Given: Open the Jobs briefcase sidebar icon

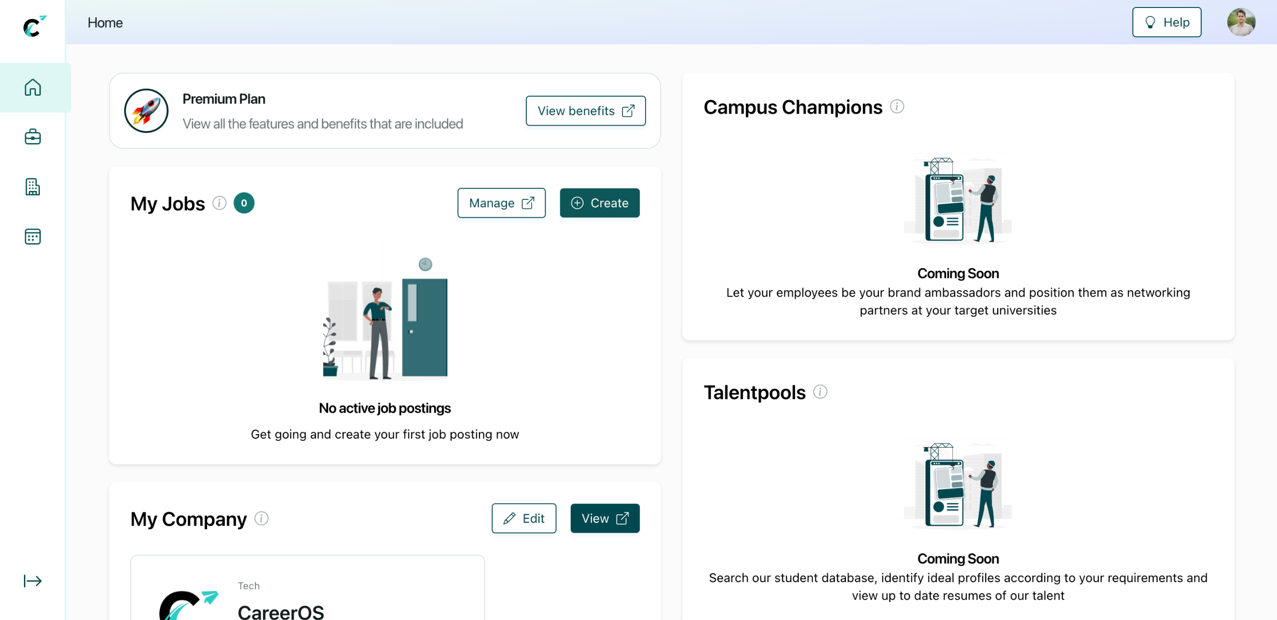Looking at the screenshot, I should pyautogui.click(x=33, y=137).
